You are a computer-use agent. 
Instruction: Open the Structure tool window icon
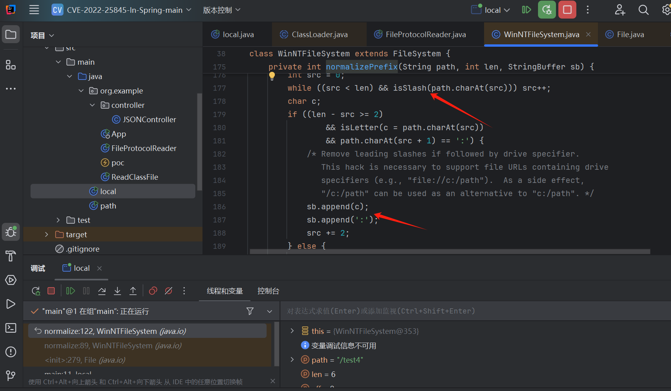click(11, 65)
